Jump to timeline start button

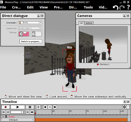[4, 112]
